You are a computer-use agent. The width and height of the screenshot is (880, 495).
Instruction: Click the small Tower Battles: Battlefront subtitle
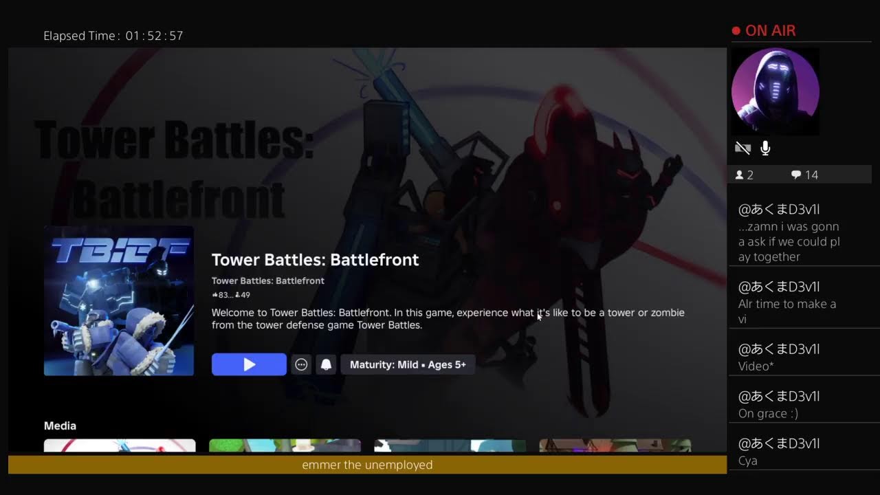[267, 280]
